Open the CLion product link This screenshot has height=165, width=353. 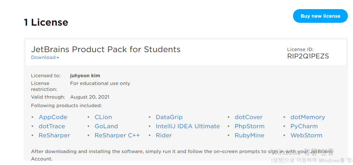[103, 117]
